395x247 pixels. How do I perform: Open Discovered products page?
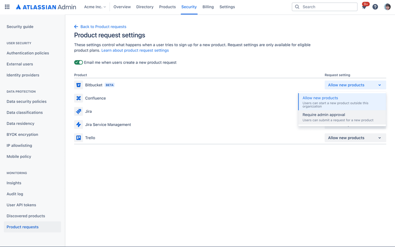[26, 216]
